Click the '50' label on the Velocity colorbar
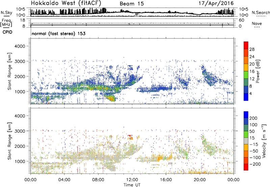Screen dimensions: 270x187 coord(252,131)
